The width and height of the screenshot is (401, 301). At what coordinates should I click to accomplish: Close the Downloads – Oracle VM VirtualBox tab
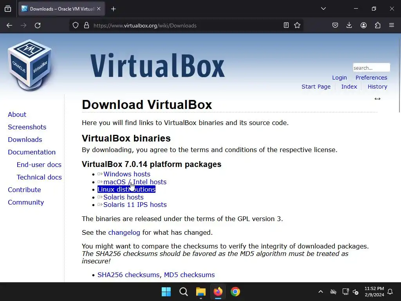click(x=99, y=9)
